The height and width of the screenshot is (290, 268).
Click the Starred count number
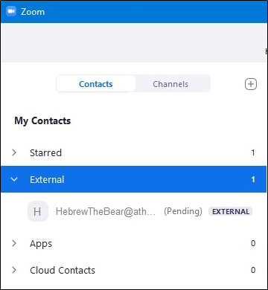tap(253, 152)
